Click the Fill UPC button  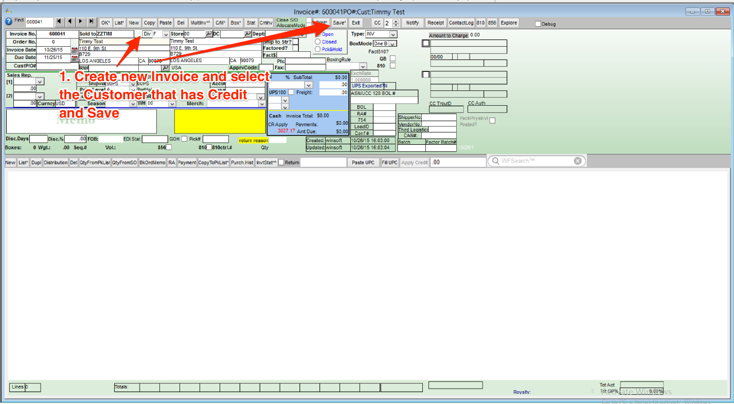point(390,162)
